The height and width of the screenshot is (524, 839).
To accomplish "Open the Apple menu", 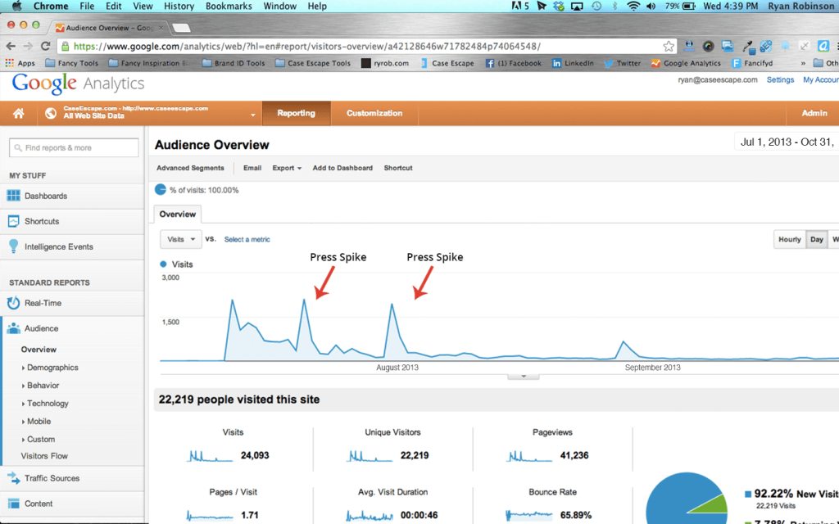I will click(x=16, y=6).
